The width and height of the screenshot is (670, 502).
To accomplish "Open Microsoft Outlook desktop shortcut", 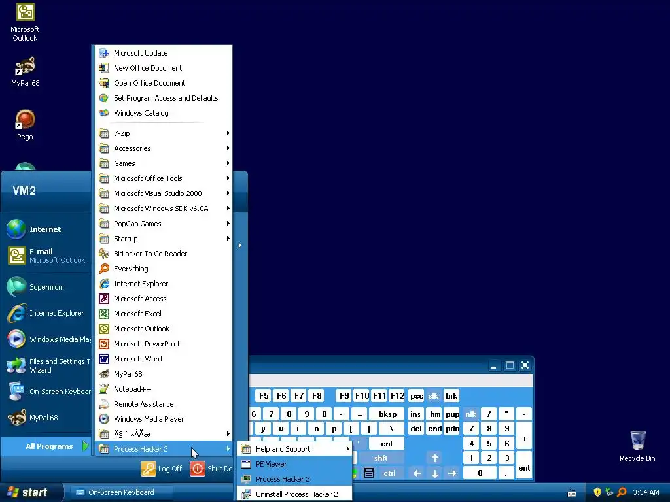I will coord(25,22).
